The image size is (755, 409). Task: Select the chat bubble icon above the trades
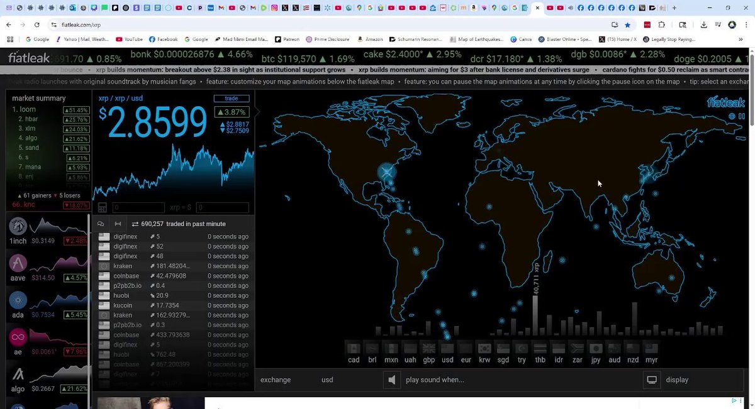101,224
